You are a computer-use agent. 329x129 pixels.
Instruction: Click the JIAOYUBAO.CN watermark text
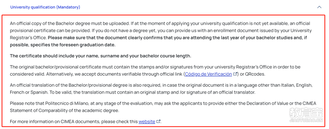[306, 120]
